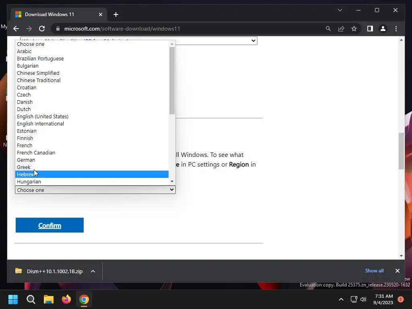Bookmark this page with star

point(354,29)
